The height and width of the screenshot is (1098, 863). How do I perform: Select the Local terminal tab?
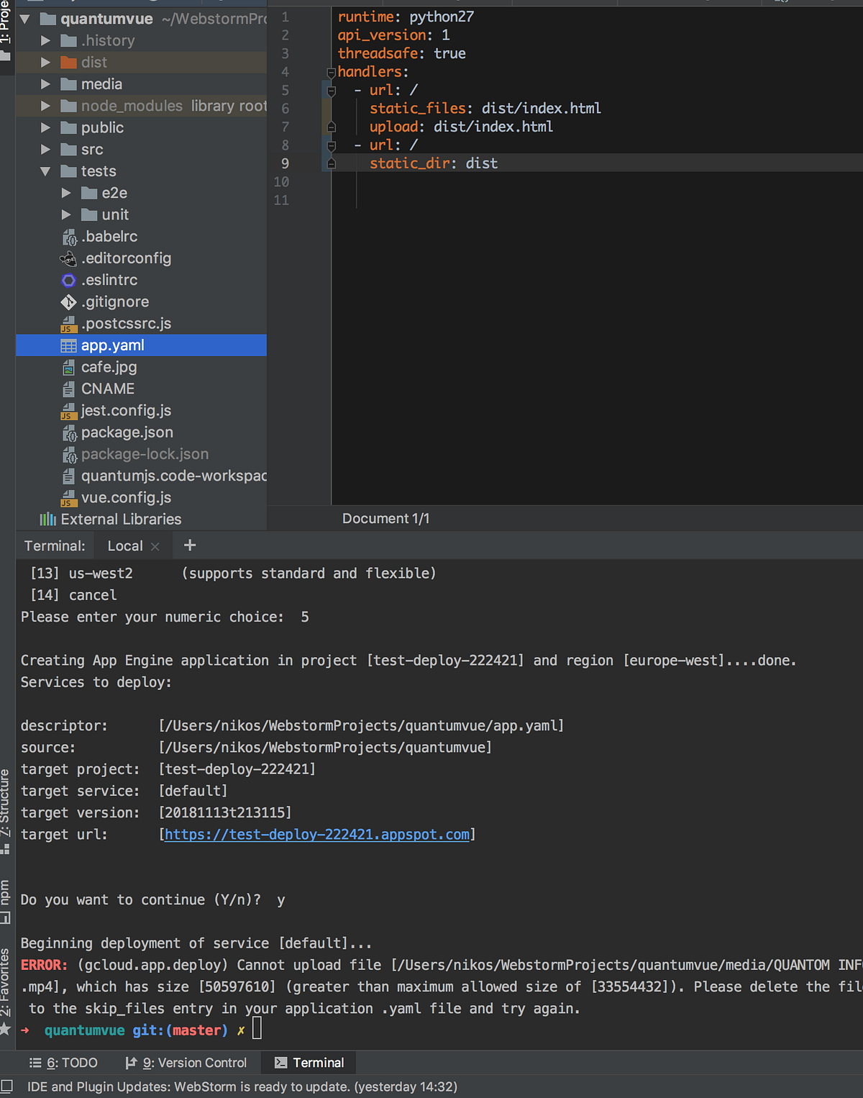(124, 545)
